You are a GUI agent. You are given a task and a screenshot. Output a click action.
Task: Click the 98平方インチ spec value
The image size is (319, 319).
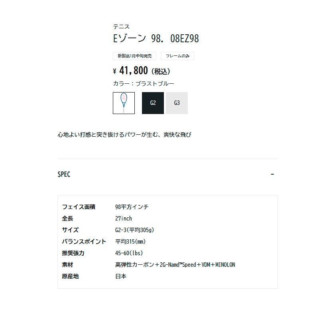[132, 207]
